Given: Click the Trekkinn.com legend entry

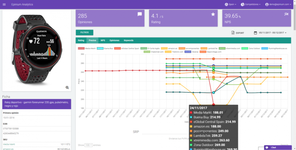Looking at the screenshot, I should coord(174,52).
